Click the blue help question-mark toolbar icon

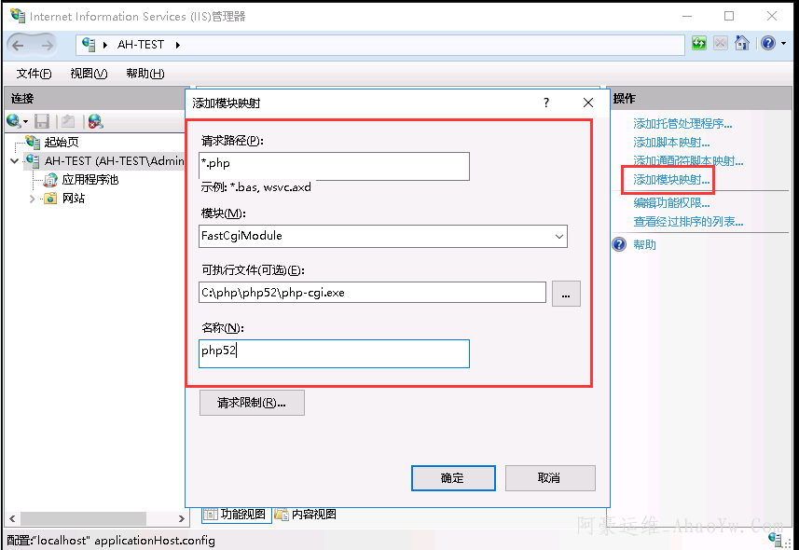[766, 44]
